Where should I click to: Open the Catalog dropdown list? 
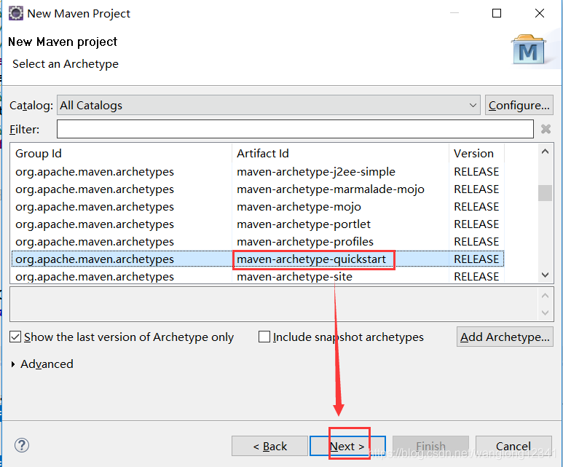coord(268,105)
